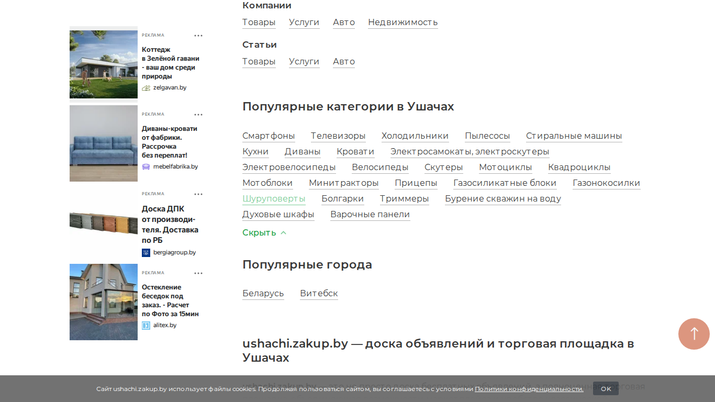Visit the mebelfabrika.by domain link
This screenshot has width=715, height=402.
tap(175, 166)
